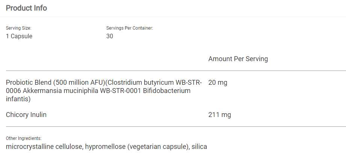Click the Chicory Inulin ingredient row
This screenshot has width=346, height=156.
26,115
